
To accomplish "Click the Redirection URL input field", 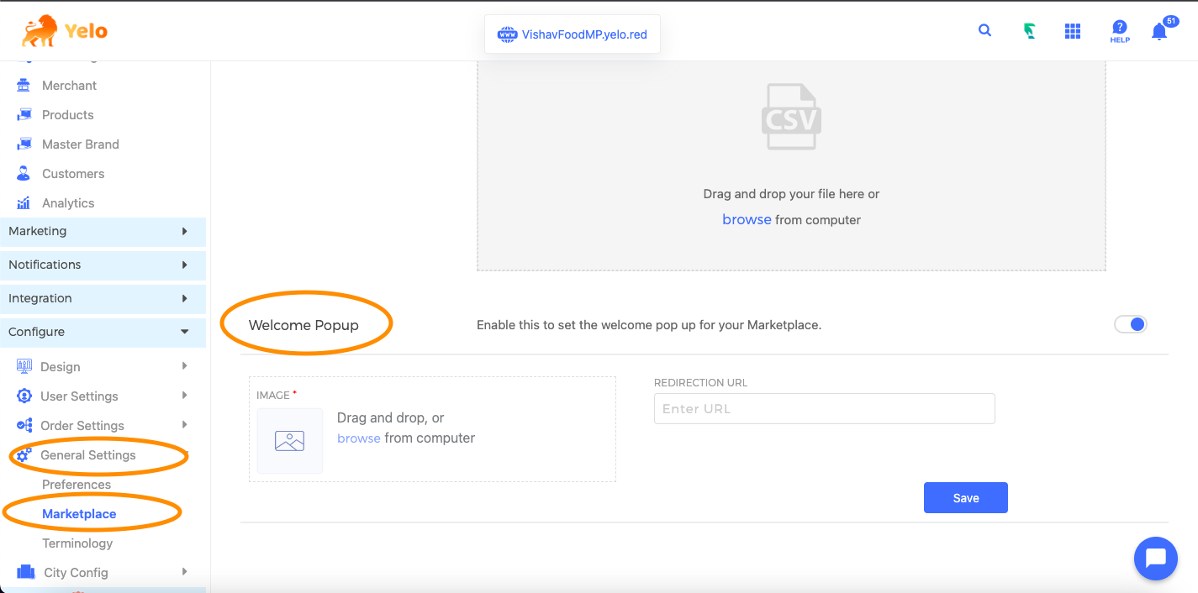I will click(824, 409).
